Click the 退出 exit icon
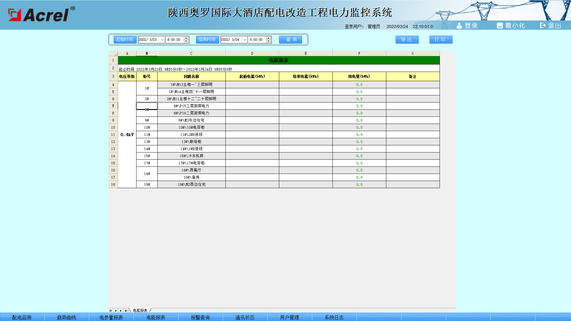This screenshot has width=571, height=321. tap(543, 26)
